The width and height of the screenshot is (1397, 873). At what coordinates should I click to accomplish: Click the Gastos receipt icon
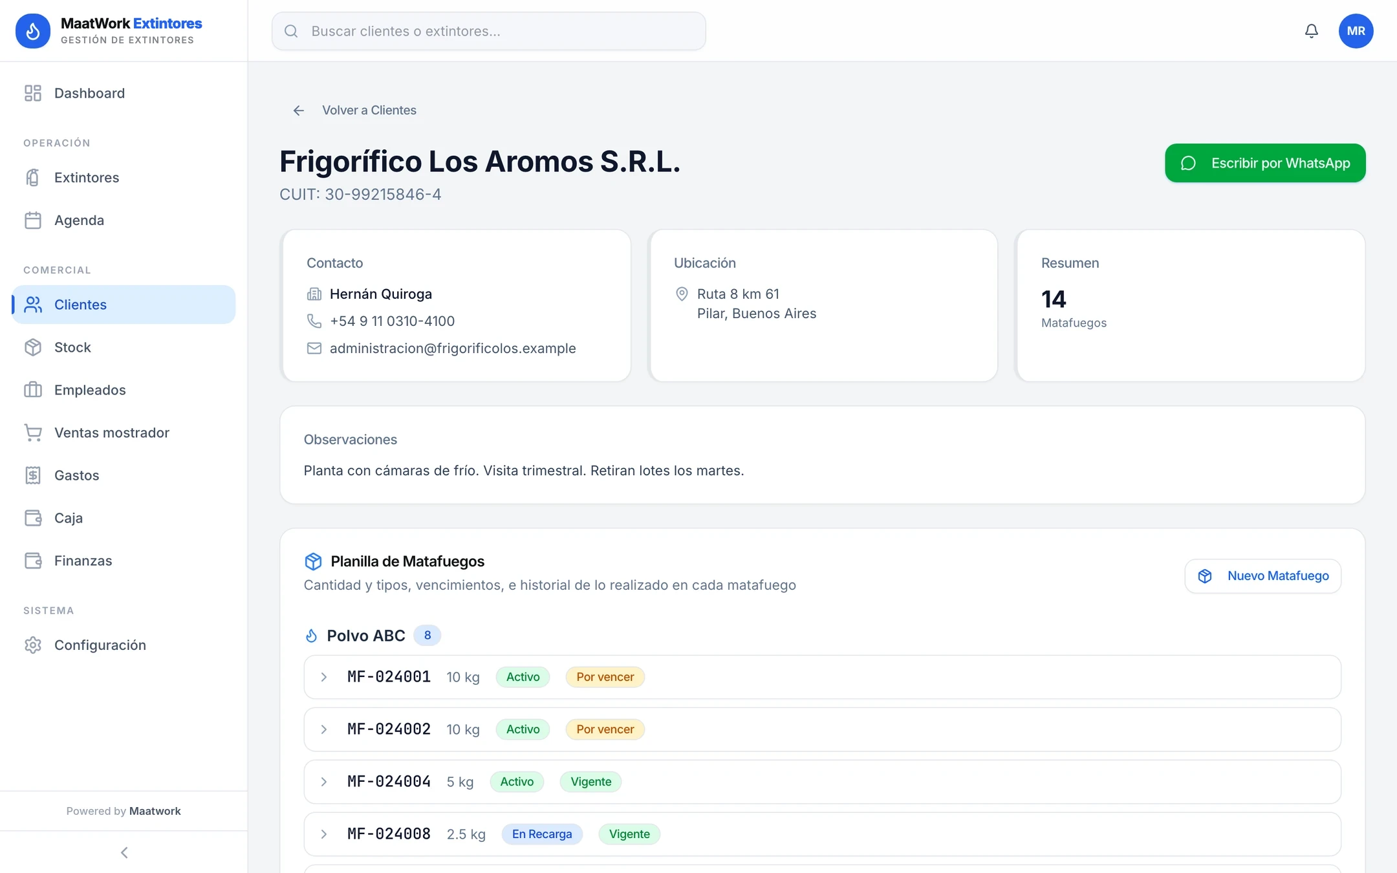(33, 475)
